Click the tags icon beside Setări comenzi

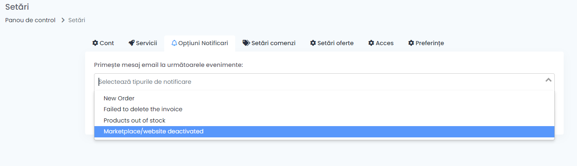(246, 43)
